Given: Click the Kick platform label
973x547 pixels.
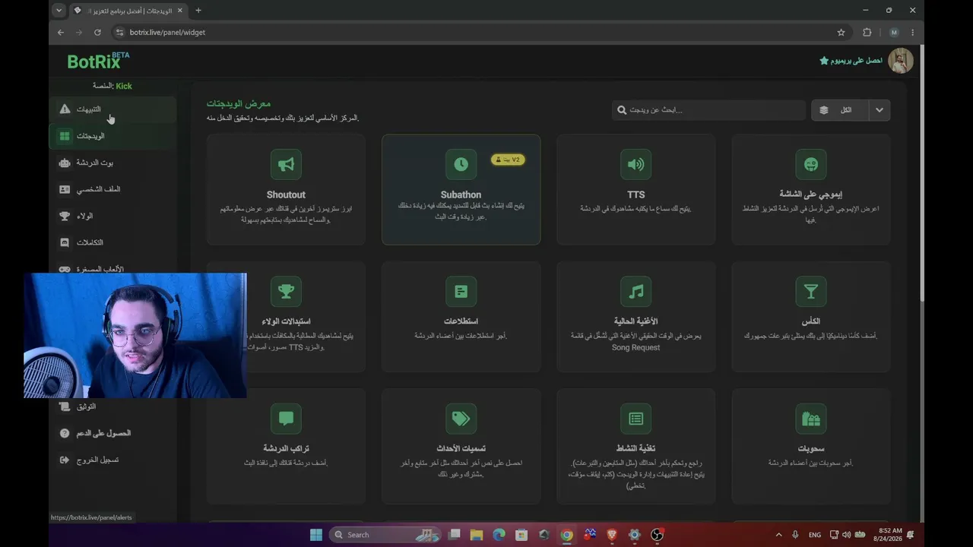Looking at the screenshot, I should (x=124, y=87).
